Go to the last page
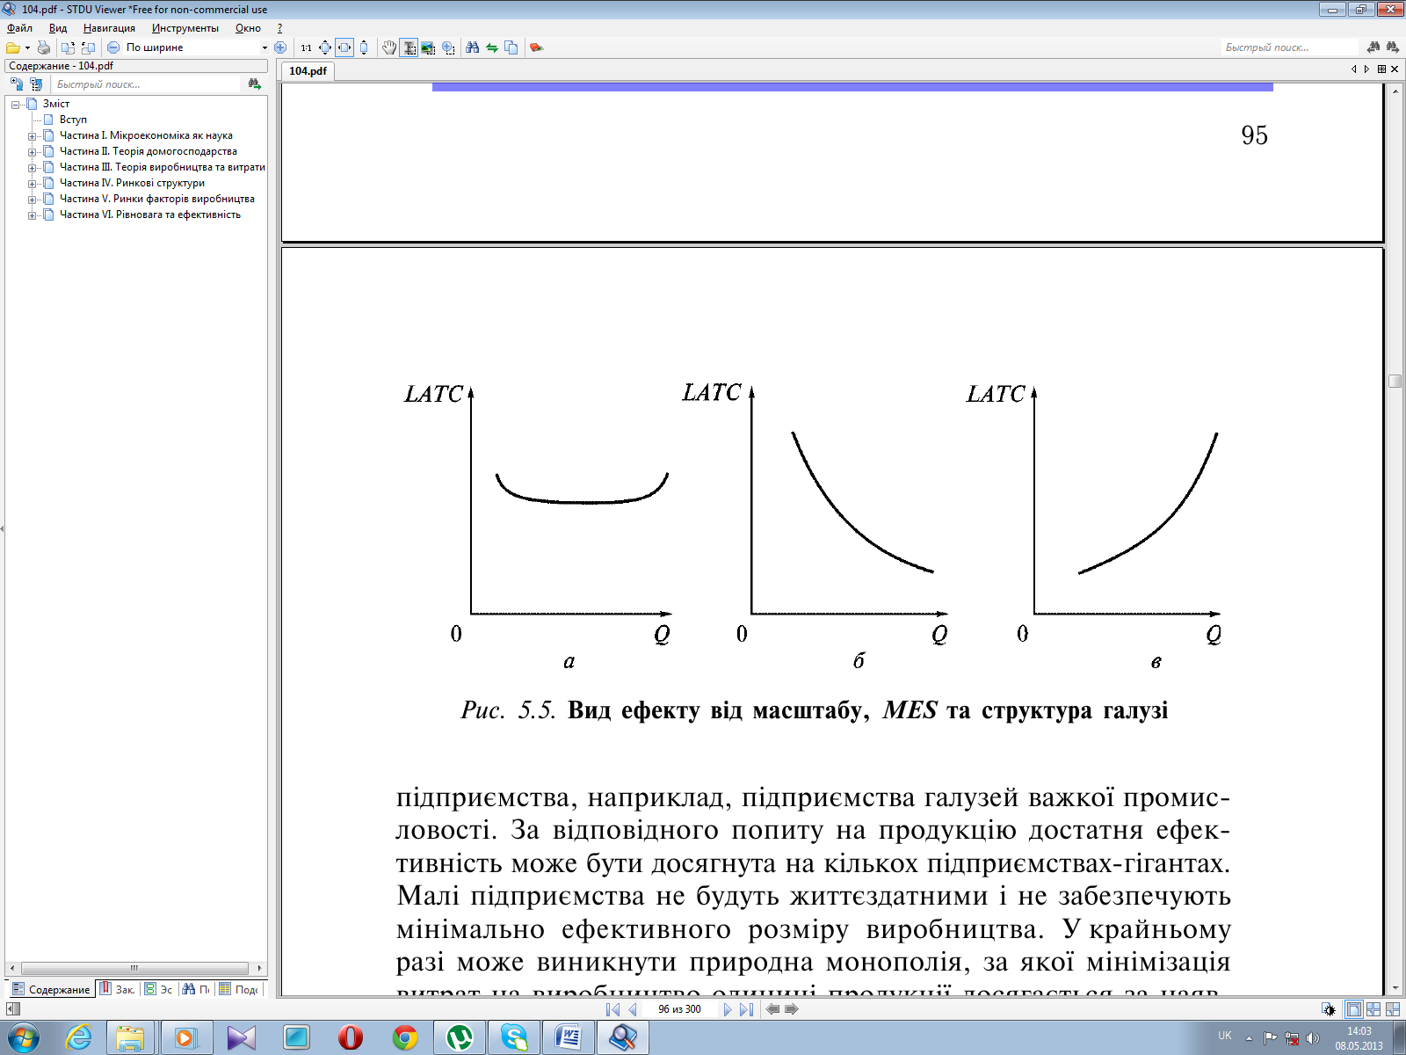 (x=746, y=1009)
